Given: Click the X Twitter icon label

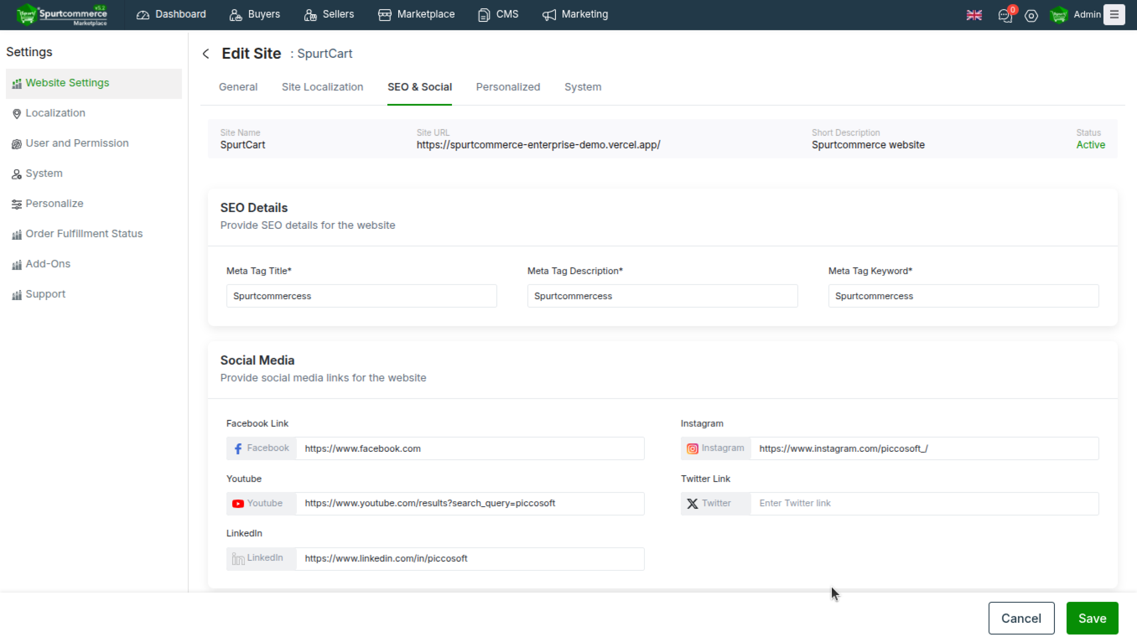Looking at the screenshot, I should tap(715, 503).
